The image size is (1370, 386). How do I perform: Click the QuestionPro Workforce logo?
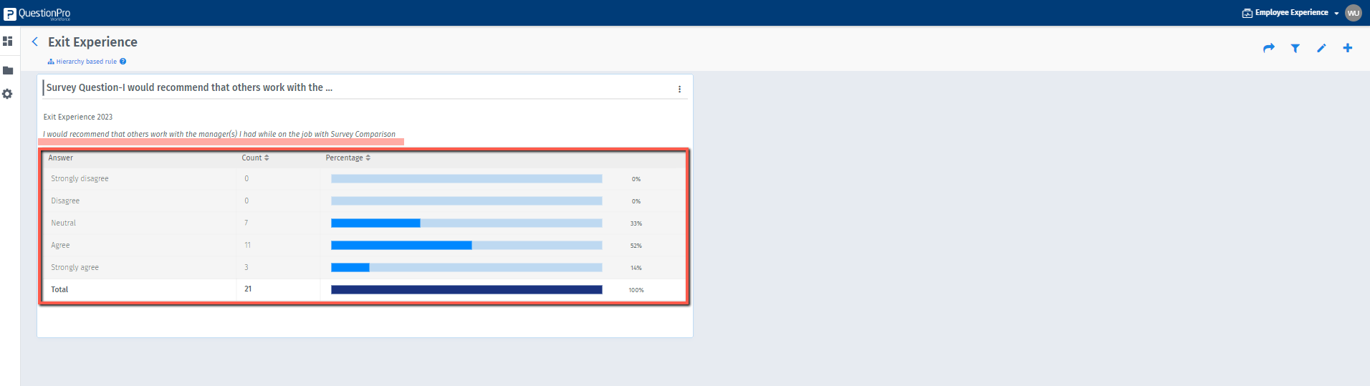tap(37, 14)
